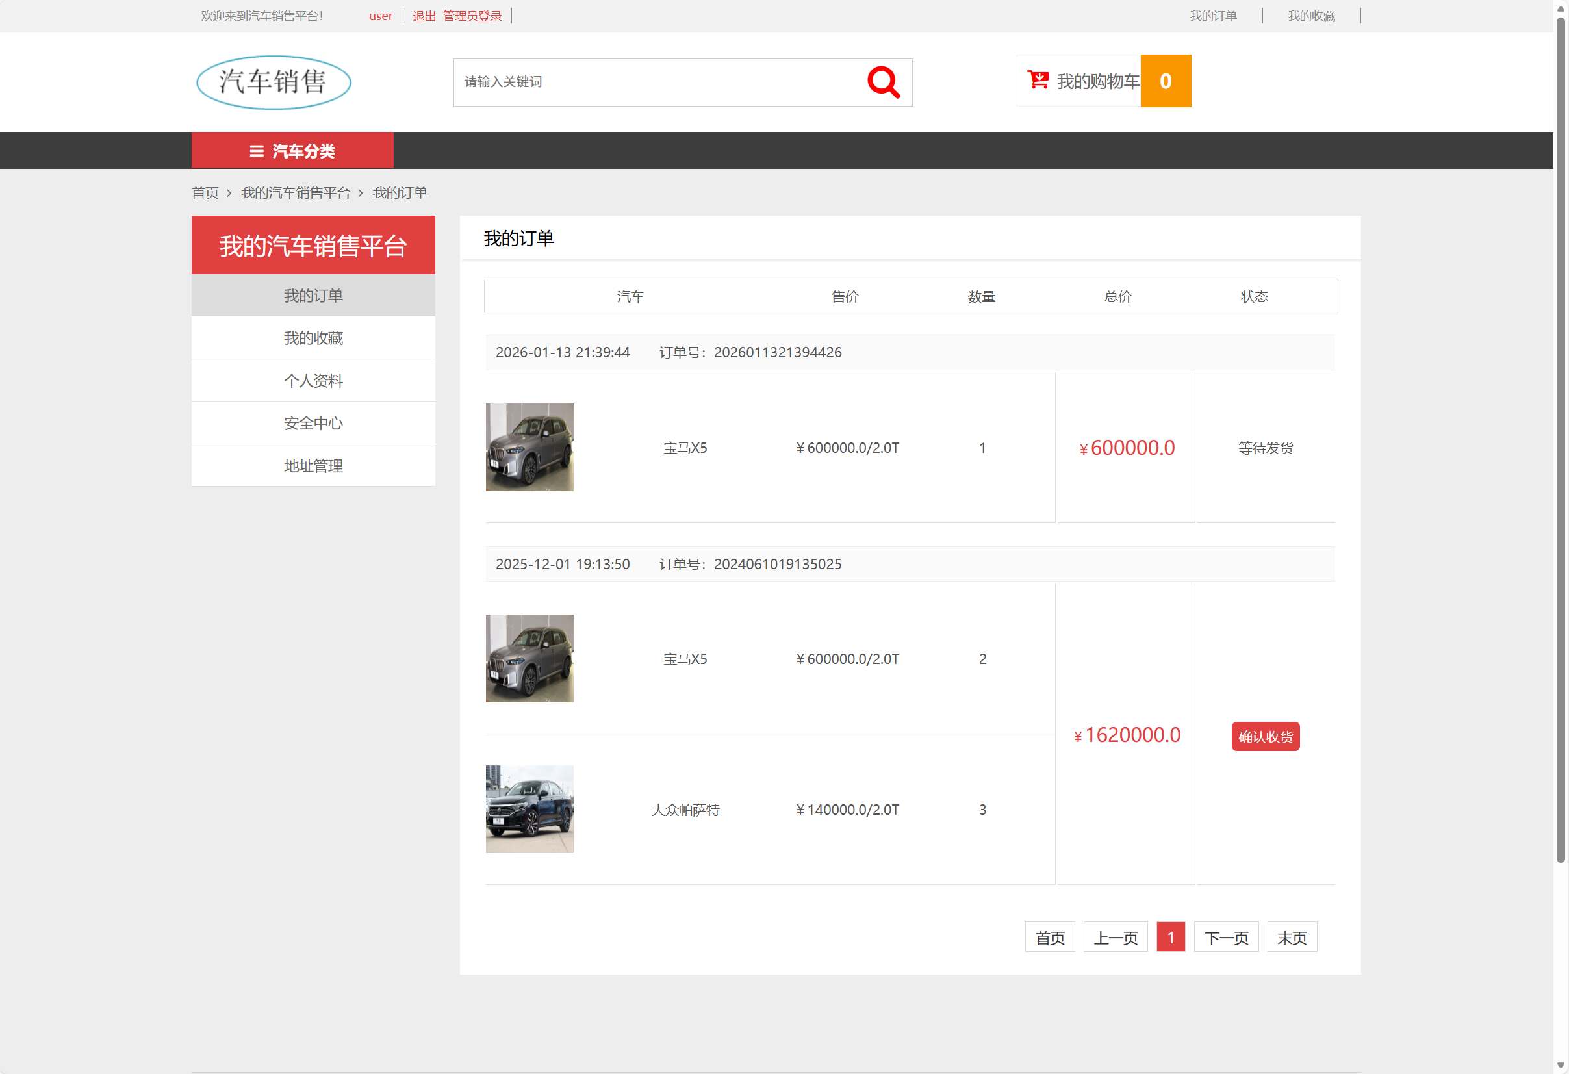
Task: Click the 大众帕萨特 car thumbnail
Action: click(x=529, y=809)
